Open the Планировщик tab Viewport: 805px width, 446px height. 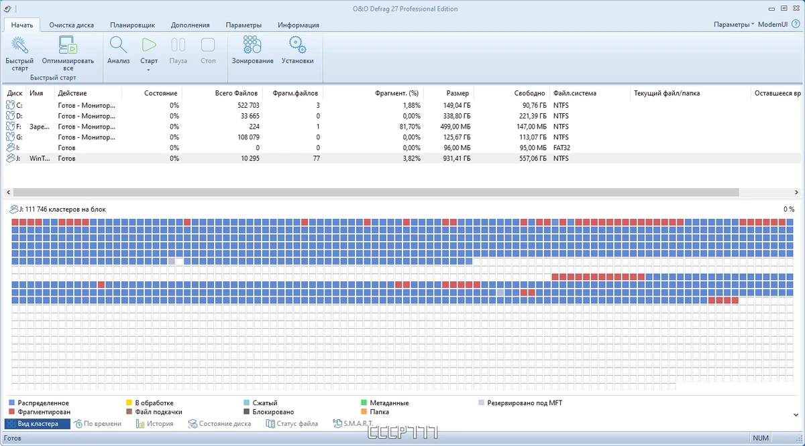133,25
